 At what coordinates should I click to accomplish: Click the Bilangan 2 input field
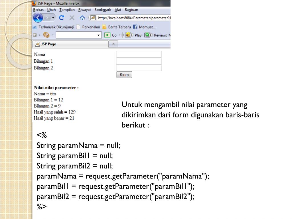point(139,68)
